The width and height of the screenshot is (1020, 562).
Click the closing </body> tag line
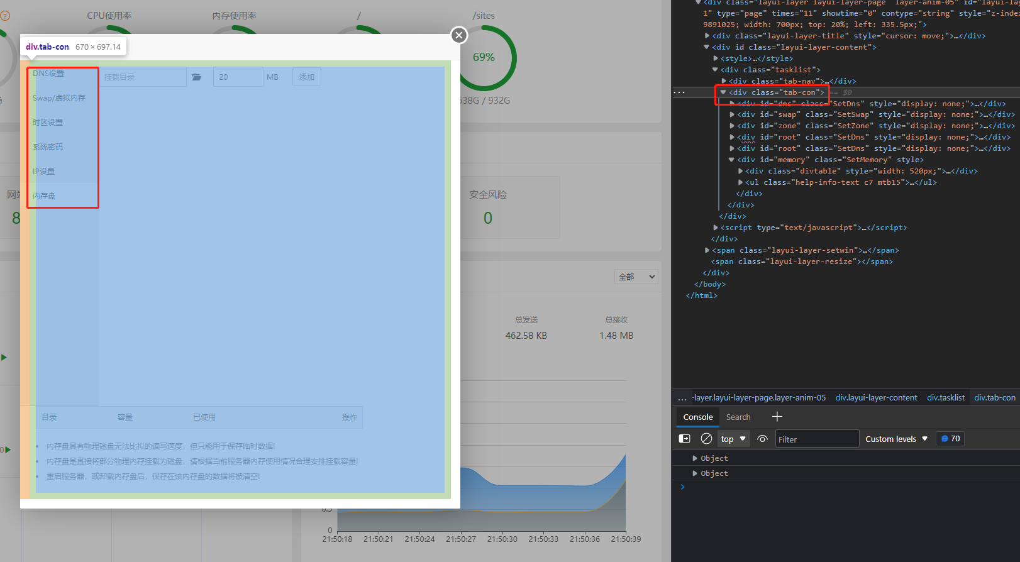click(710, 284)
